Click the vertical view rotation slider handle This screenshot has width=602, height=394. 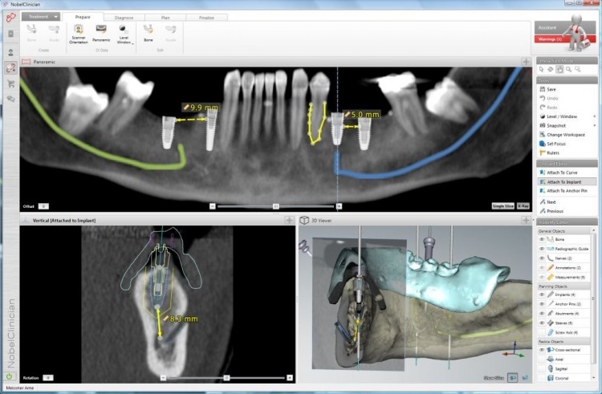(226, 378)
